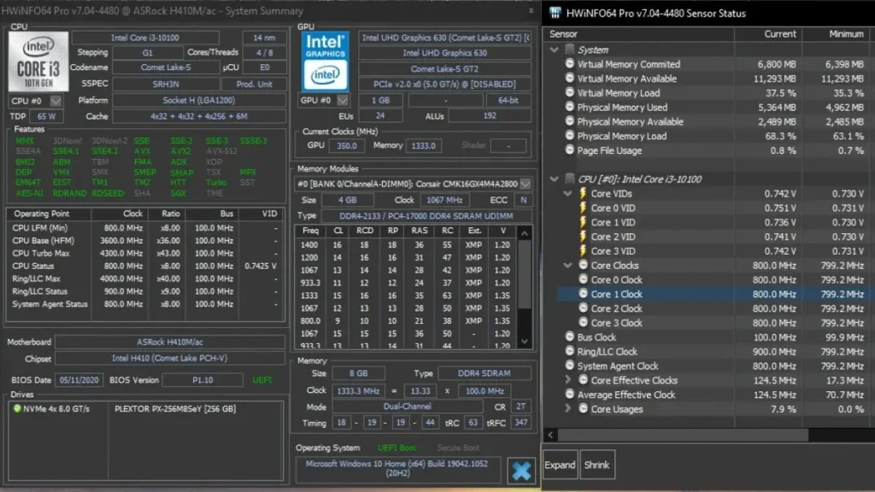This screenshot has height=492, width=875.
Task: Click the Bus Clock sensor icon
Action: (570, 337)
